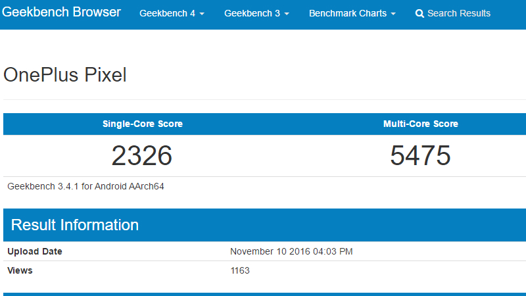This screenshot has height=296, width=526.
Task: Expand the Geekbench 3 dropdown menu
Action: 256,13
